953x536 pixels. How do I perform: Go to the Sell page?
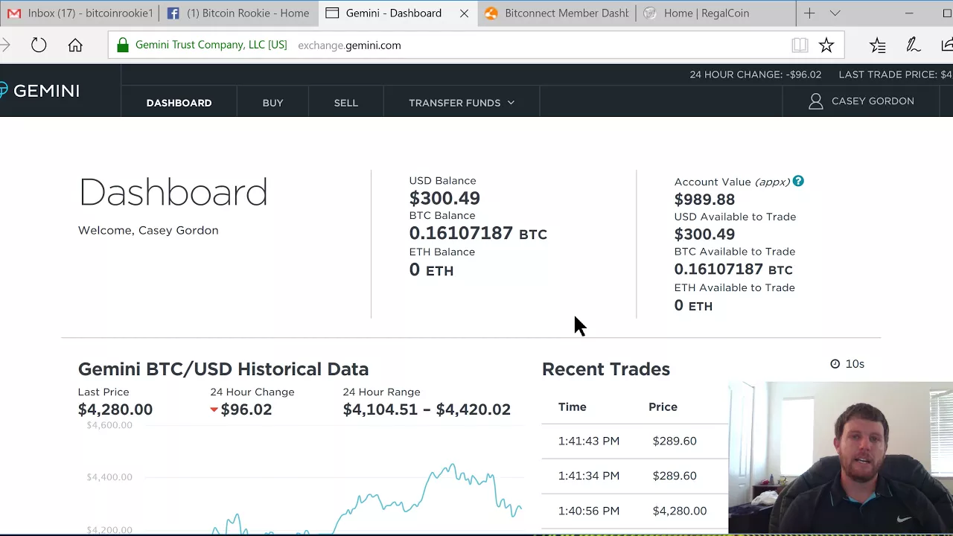pyautogui.click(x=345, y=103)
